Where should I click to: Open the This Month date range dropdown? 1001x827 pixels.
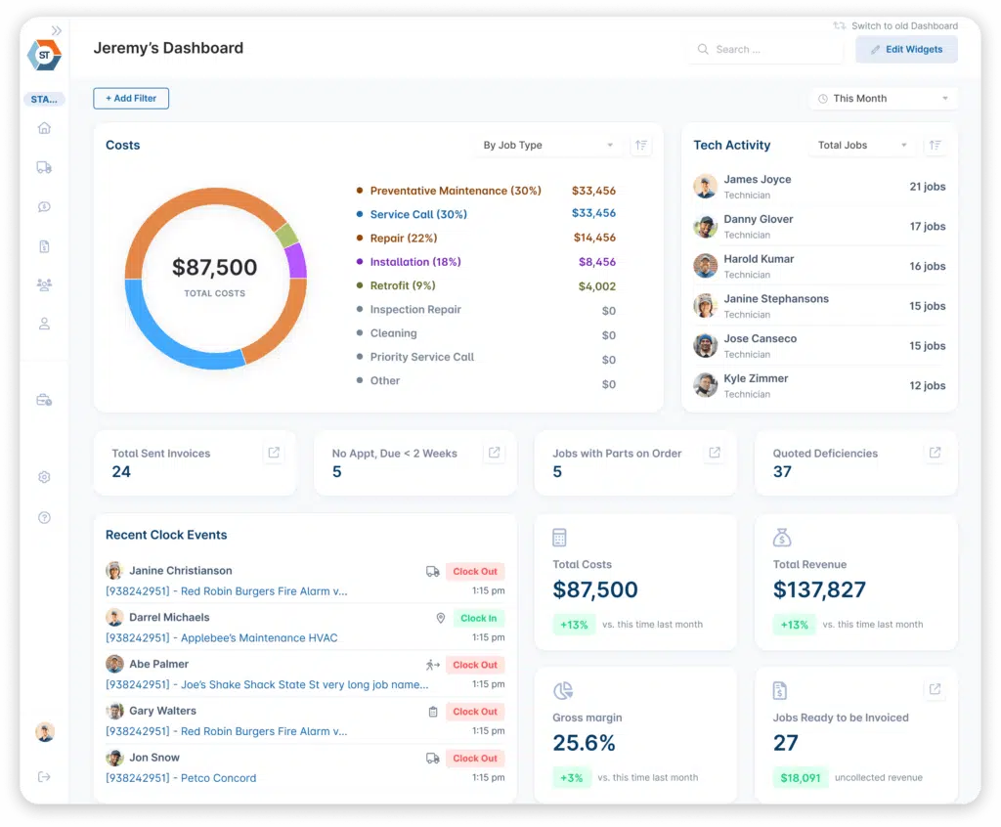pos(883,99)
